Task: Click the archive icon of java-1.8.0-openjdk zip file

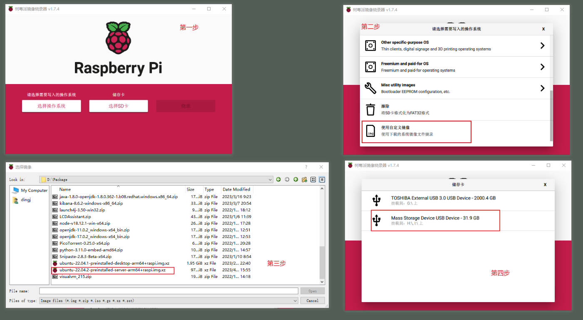Action: click(x=55, y=197)
